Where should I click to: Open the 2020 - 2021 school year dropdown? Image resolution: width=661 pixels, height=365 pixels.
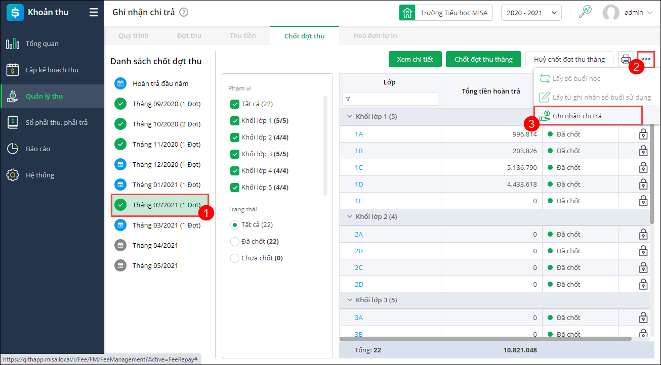point(531,13)
